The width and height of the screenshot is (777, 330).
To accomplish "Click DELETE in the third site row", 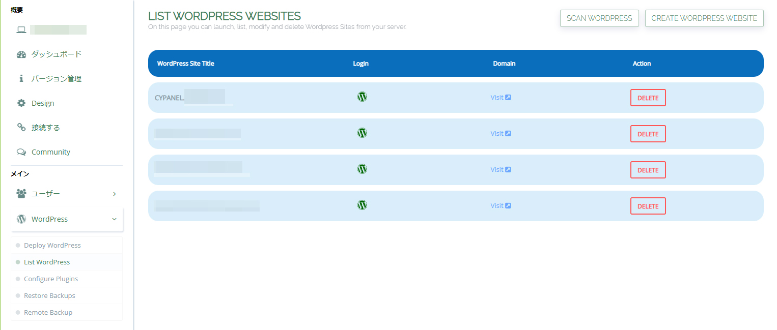I will 648,170.
